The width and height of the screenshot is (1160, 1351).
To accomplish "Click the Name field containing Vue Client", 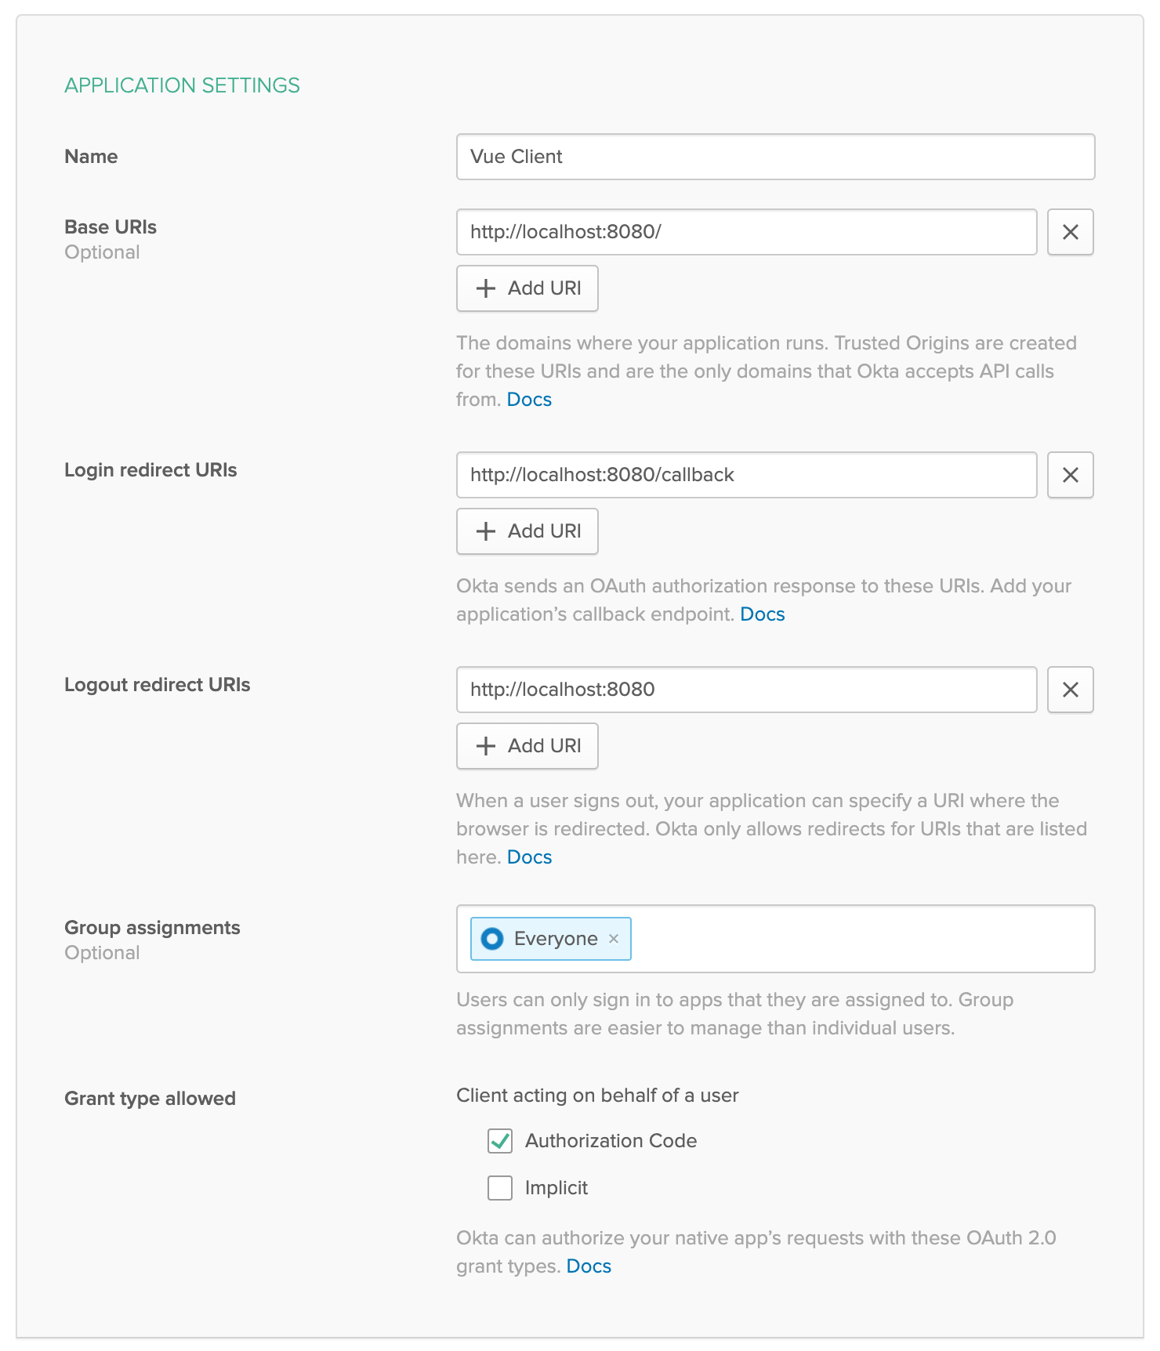I will [x=775, y=157].
